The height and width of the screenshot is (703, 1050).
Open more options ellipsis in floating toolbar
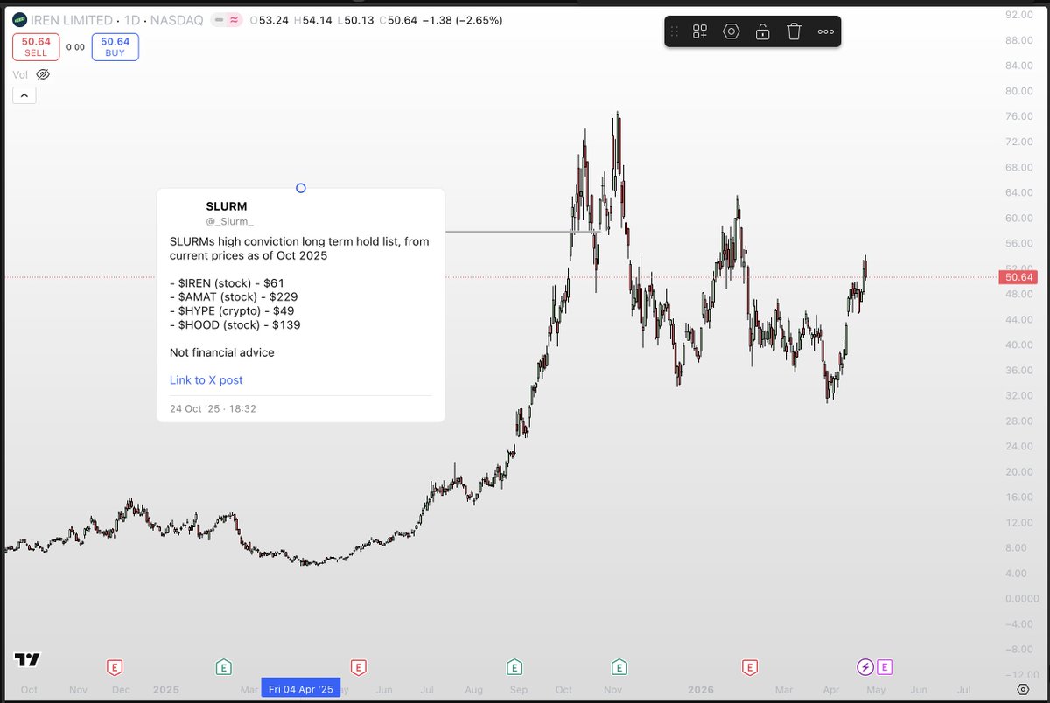[x=825, y=31]
